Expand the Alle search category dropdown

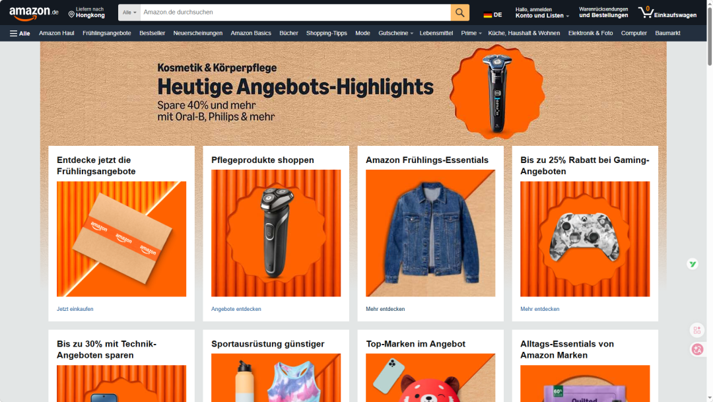point(130,13)
